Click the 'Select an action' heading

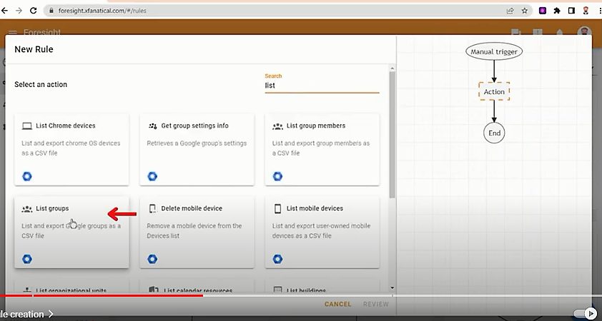tap(41, 85)
